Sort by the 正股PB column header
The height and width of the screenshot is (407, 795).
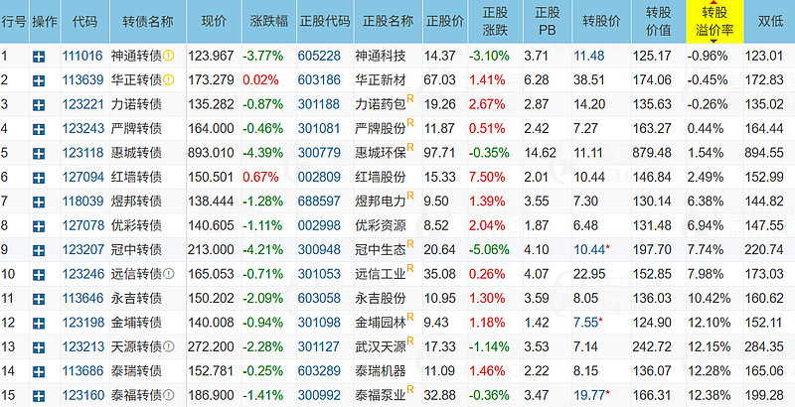coord(548,21)
